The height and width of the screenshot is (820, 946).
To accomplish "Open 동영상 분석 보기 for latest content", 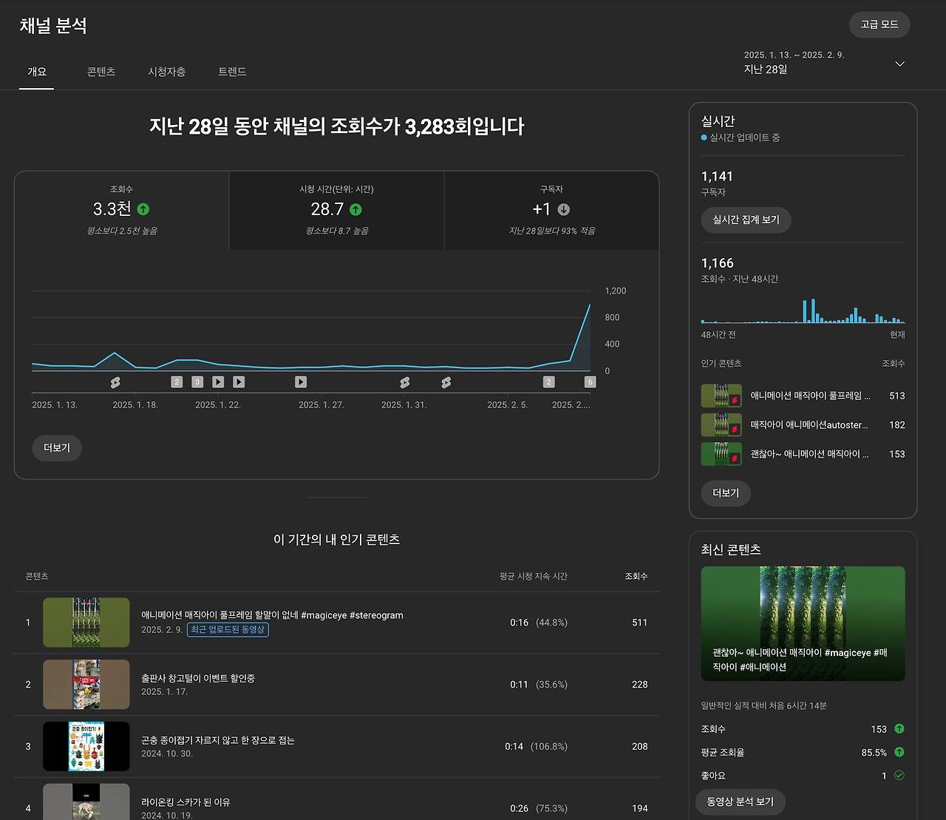I will (740, 802).
